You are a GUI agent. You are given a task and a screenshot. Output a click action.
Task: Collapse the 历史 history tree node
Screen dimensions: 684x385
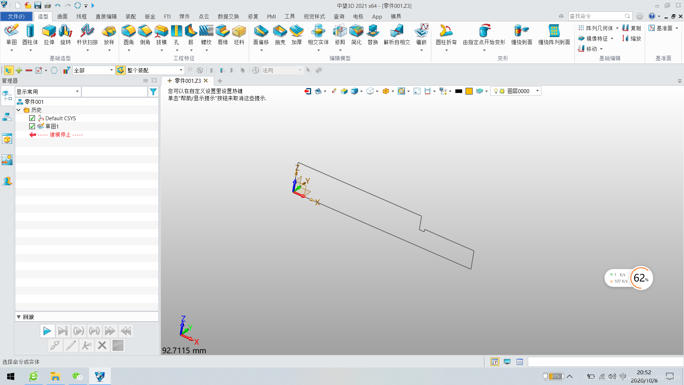[x=19, y=110]
